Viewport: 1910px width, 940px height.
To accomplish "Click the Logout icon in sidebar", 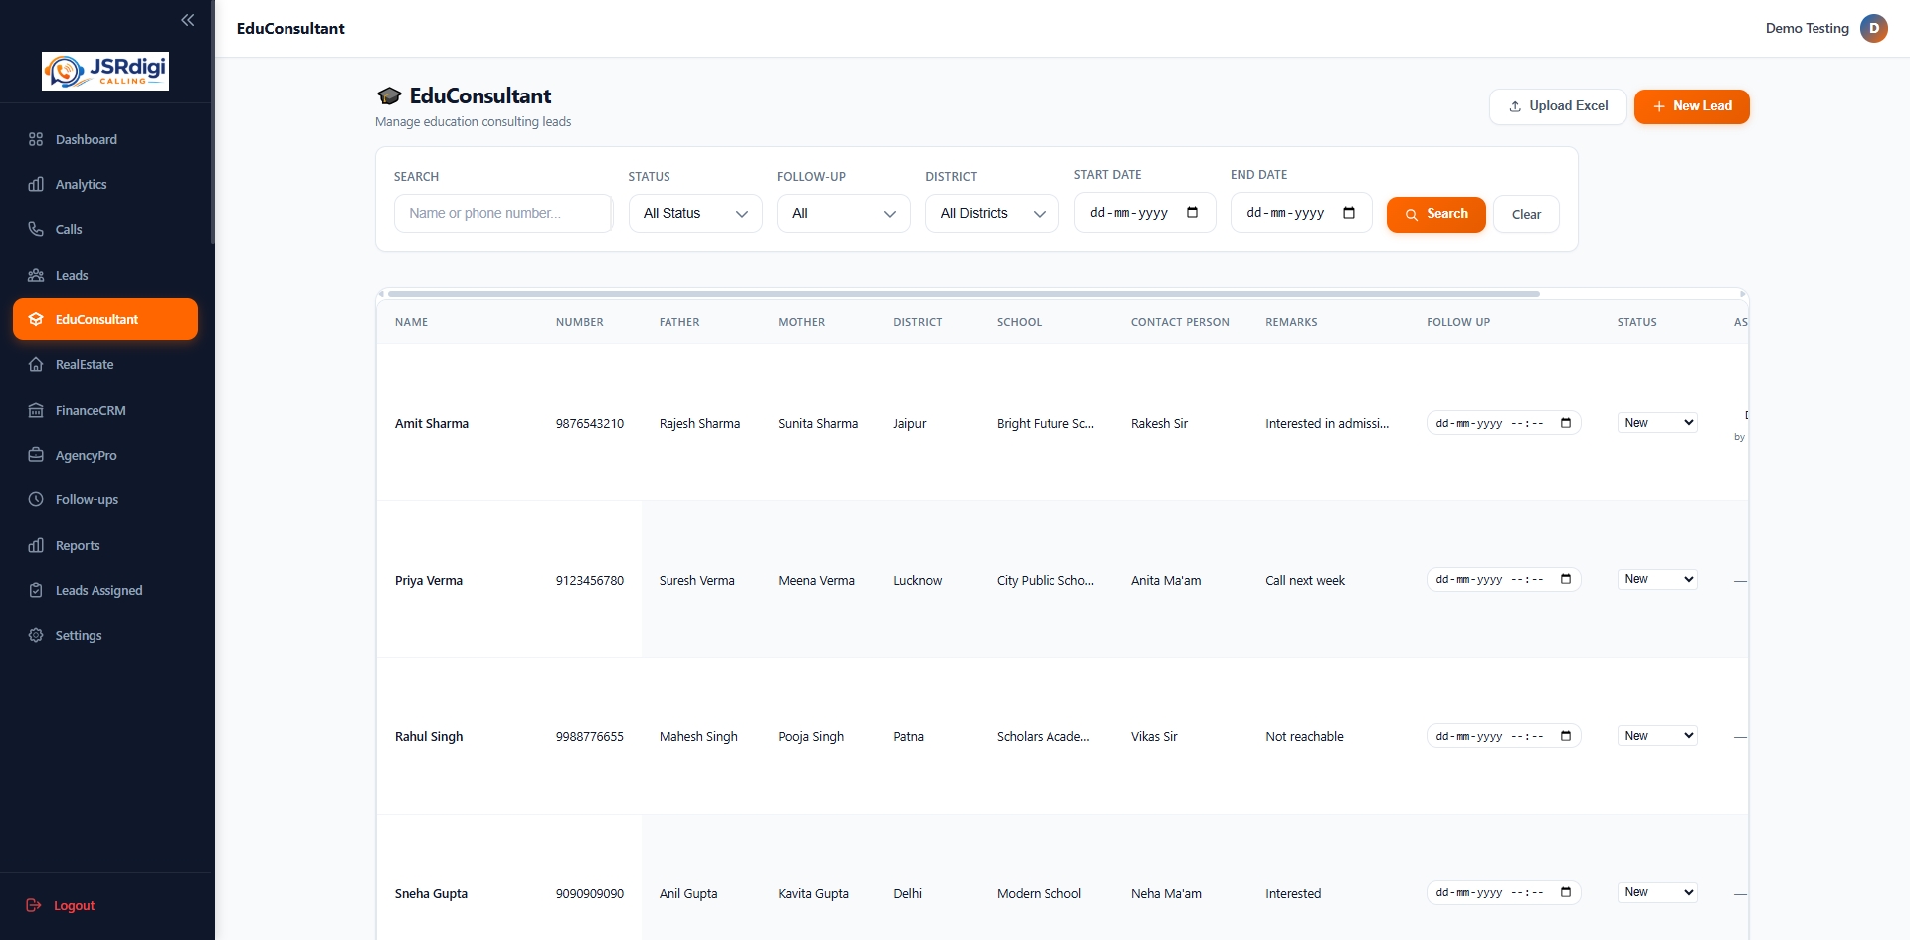I will [x=34, y=905].
